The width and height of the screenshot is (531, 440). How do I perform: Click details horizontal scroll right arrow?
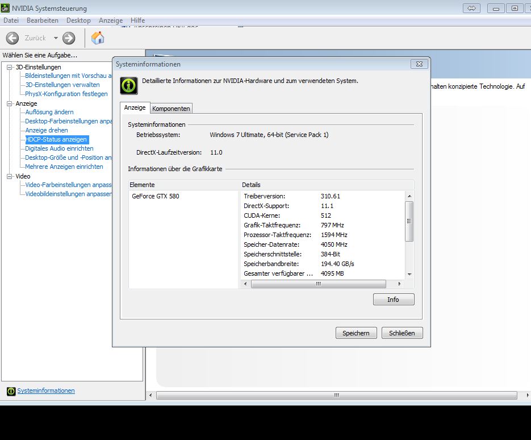400,284
